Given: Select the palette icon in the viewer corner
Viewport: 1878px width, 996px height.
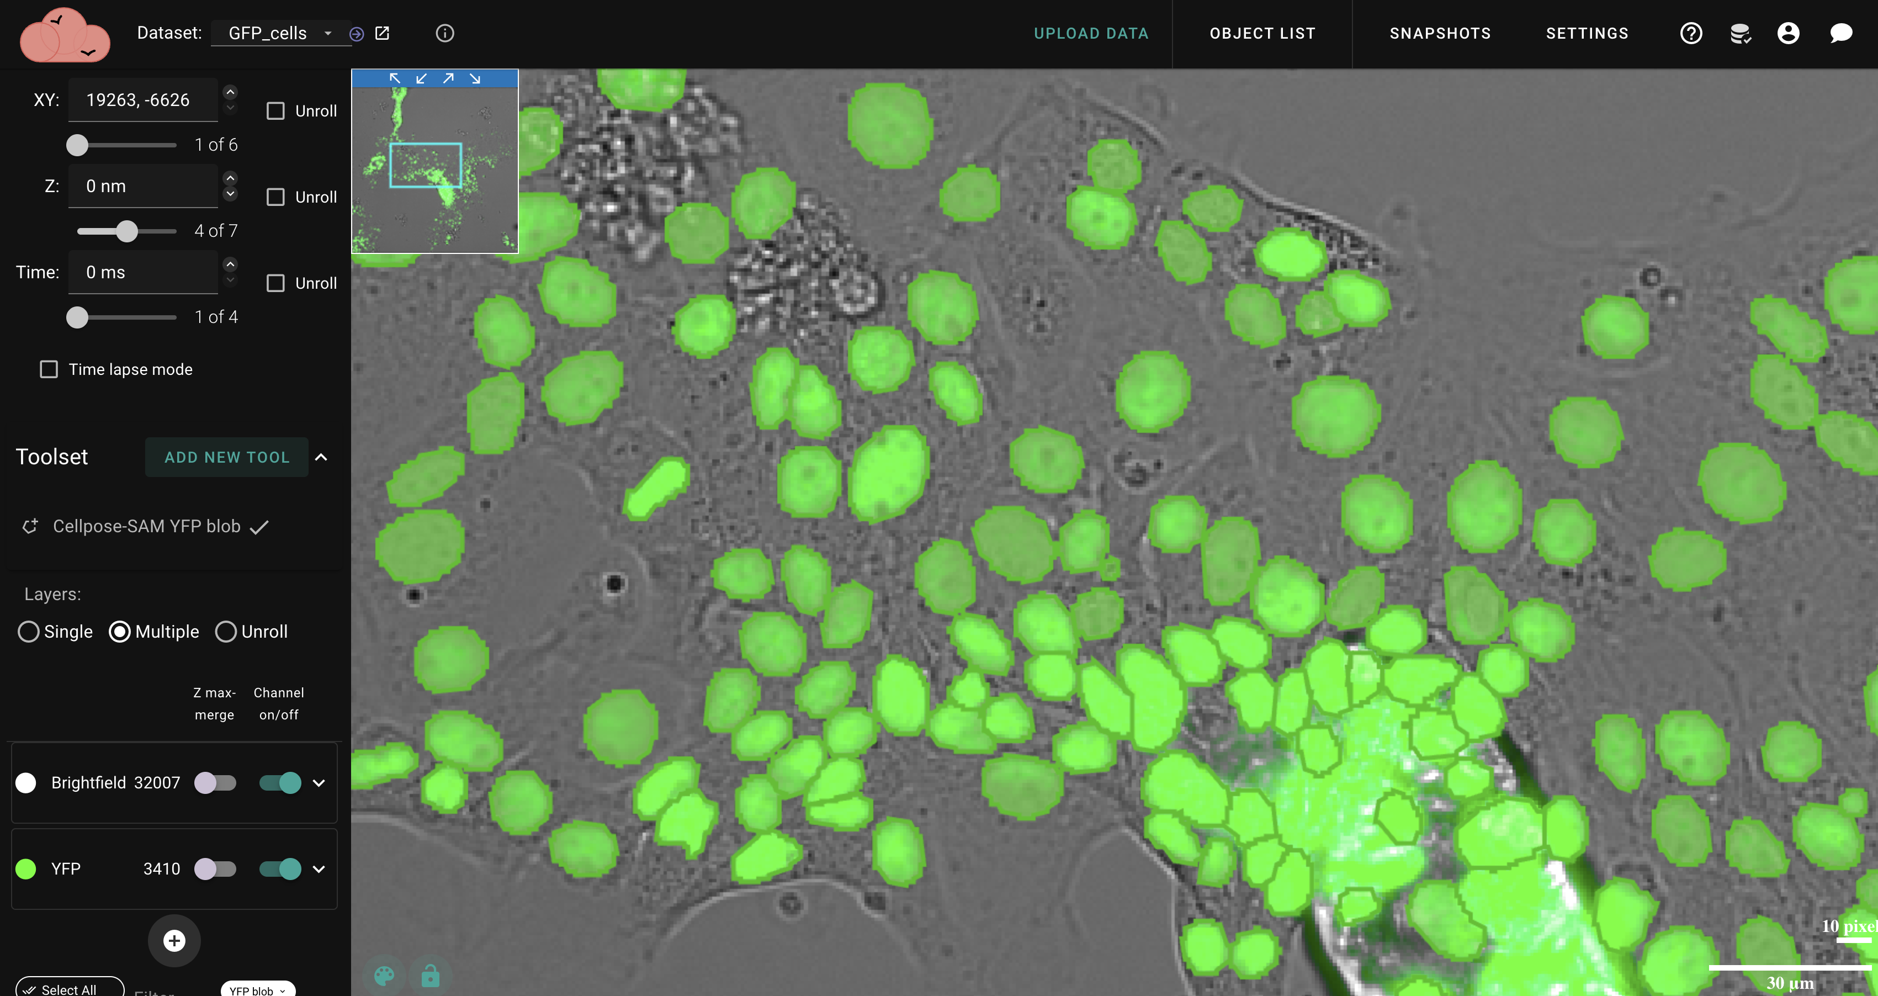Looking at the screenshot, I should pyautogui.click(x=385, y=974).
